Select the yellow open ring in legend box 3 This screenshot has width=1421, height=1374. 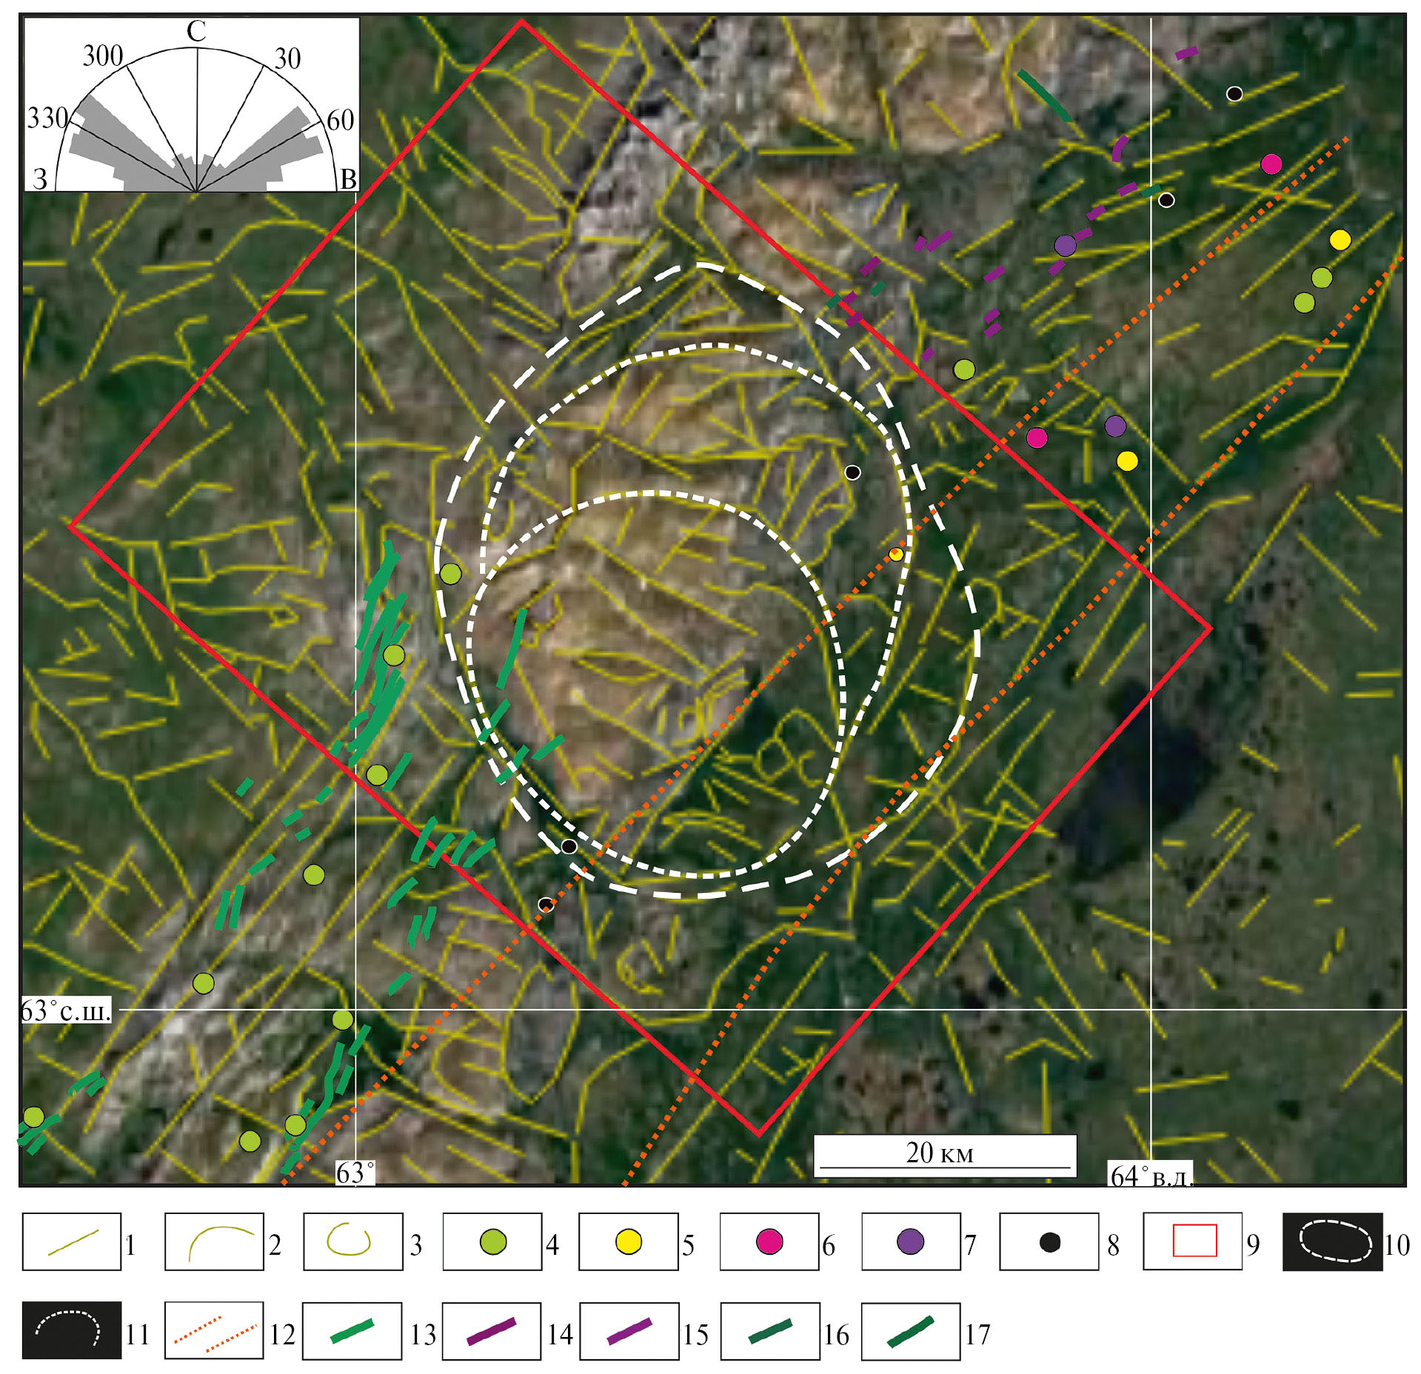pos(350,1240)
